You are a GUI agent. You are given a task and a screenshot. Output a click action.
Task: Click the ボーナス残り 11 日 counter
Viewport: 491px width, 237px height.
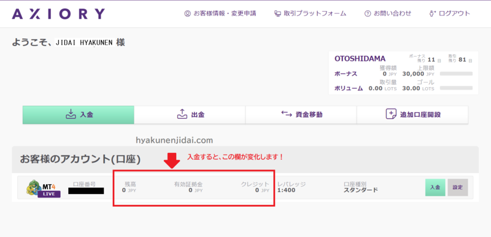(x=425, y=59)
